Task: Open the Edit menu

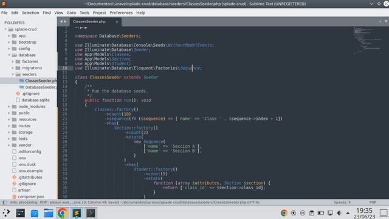Action: pos(15,13)
